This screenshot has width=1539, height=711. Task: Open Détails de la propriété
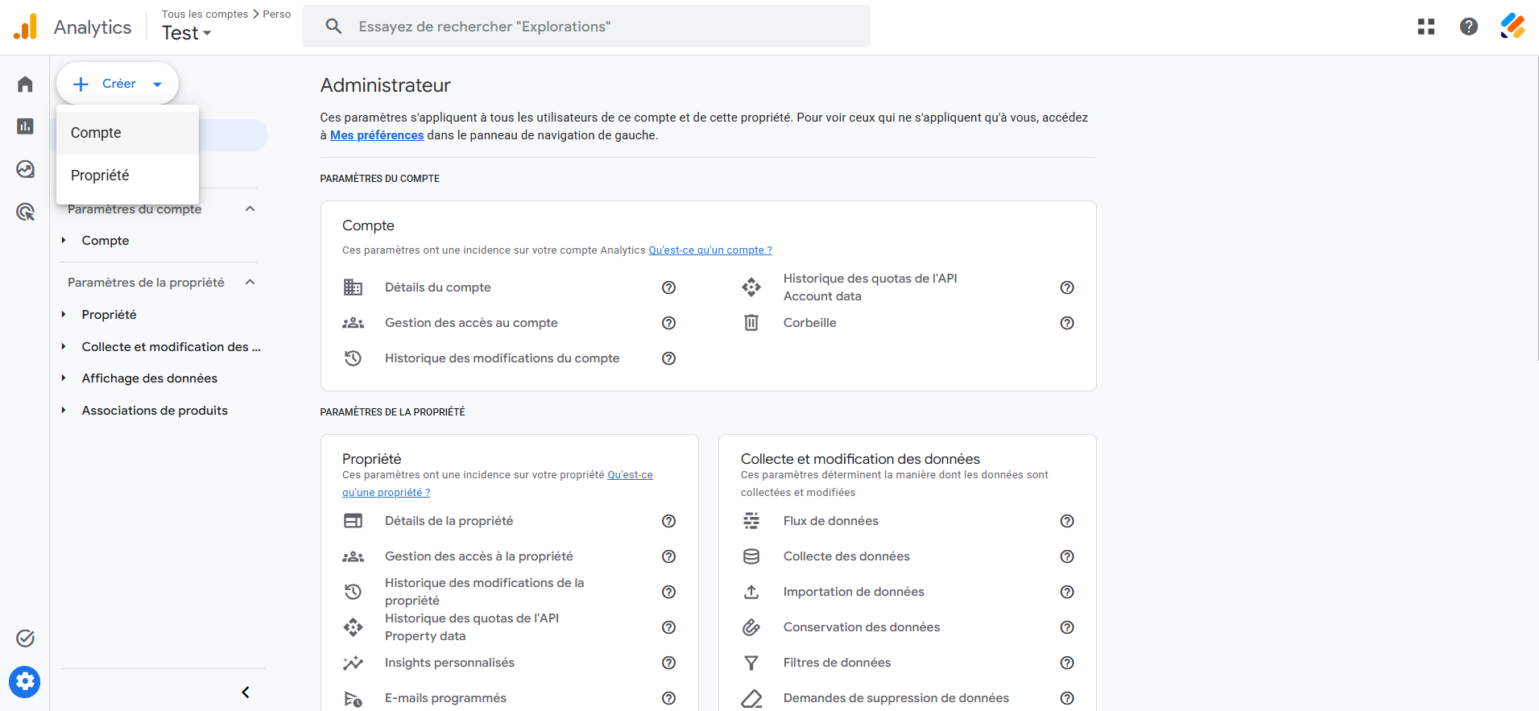(x=449, y=521)
